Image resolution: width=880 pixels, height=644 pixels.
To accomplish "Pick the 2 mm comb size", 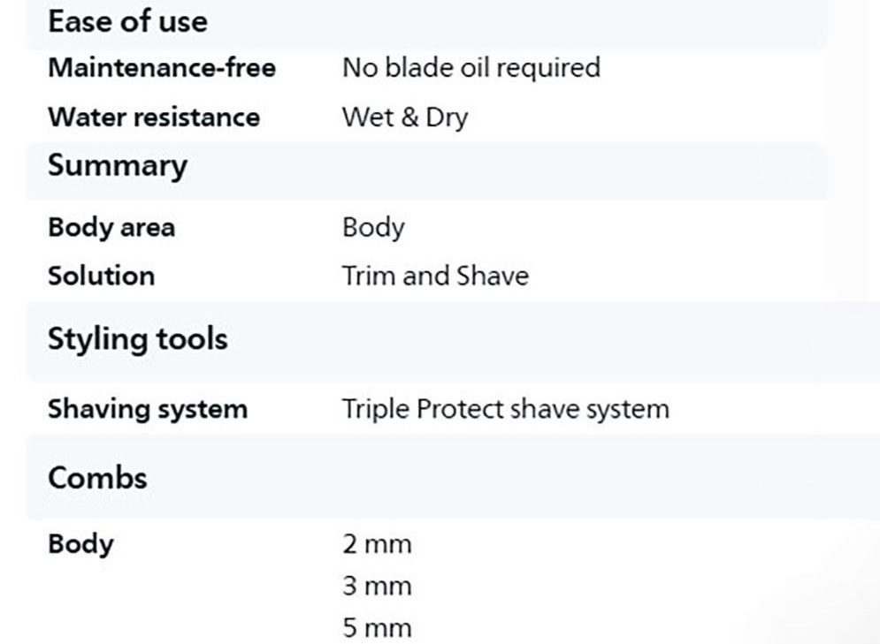I will click(377, 544).
